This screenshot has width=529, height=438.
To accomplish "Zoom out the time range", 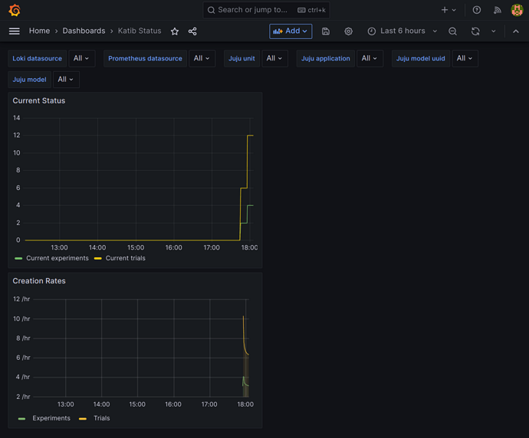I will point(453,31).
